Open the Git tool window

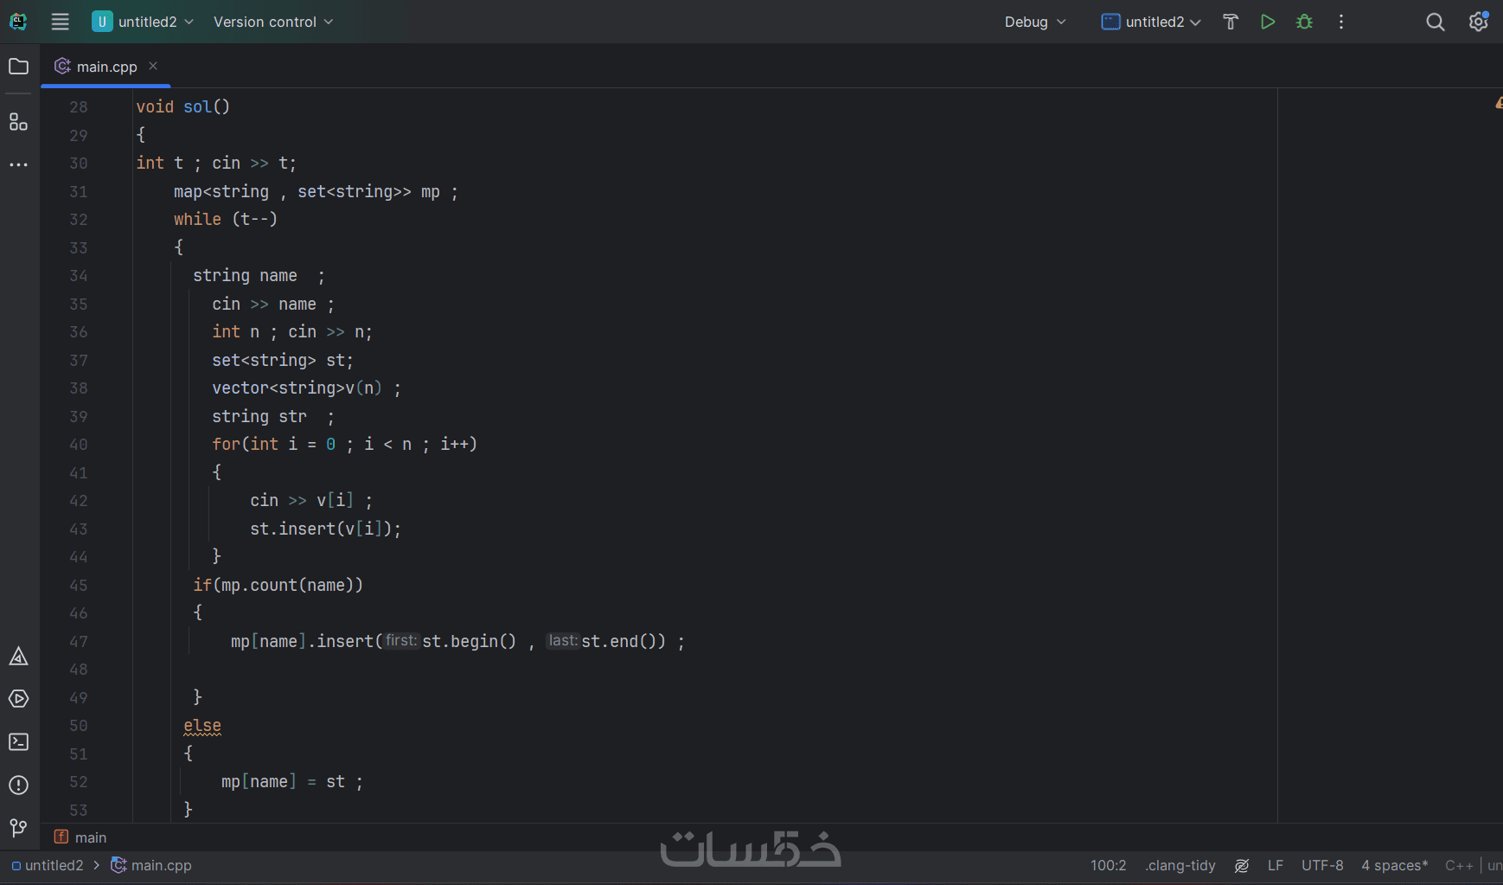[18, 828]
